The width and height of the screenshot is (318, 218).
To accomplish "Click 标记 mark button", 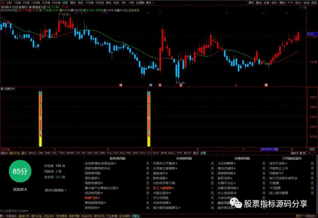I will (x=298, y=3).
